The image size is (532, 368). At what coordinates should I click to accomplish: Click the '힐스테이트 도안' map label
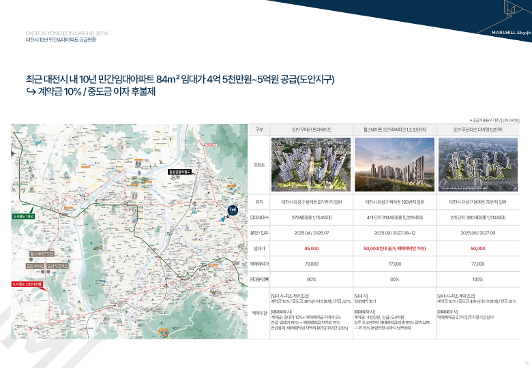pos(42,254)
